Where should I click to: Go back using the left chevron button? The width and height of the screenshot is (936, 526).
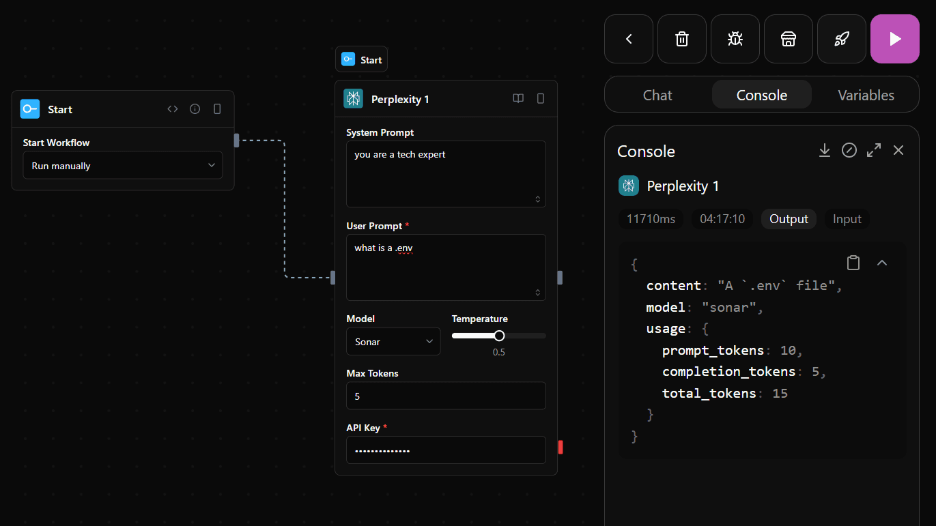click(628, 39)
